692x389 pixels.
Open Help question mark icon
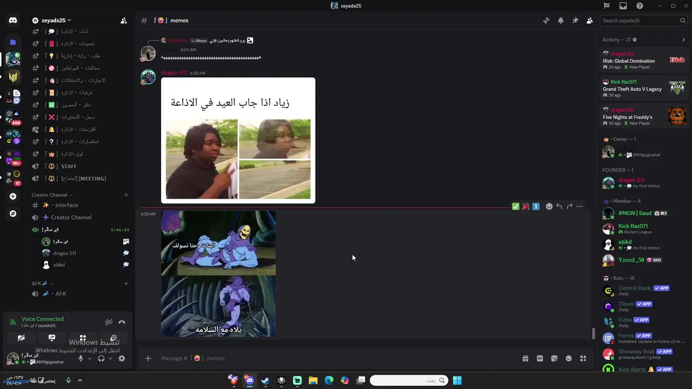(x=640, y=6)
